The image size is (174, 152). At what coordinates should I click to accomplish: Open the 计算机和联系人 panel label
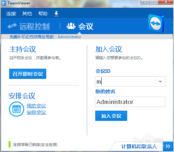click(139, 147)
